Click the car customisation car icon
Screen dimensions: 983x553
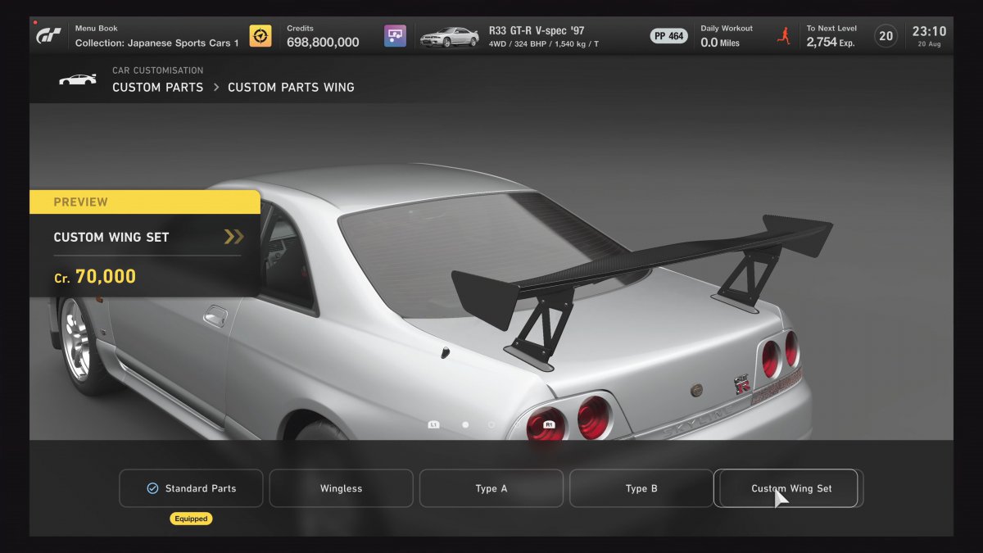[x=78, y=79]
